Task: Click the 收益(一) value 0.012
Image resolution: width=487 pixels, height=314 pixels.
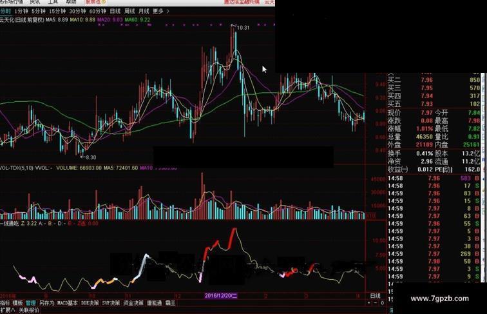Action: coord(425,170)
